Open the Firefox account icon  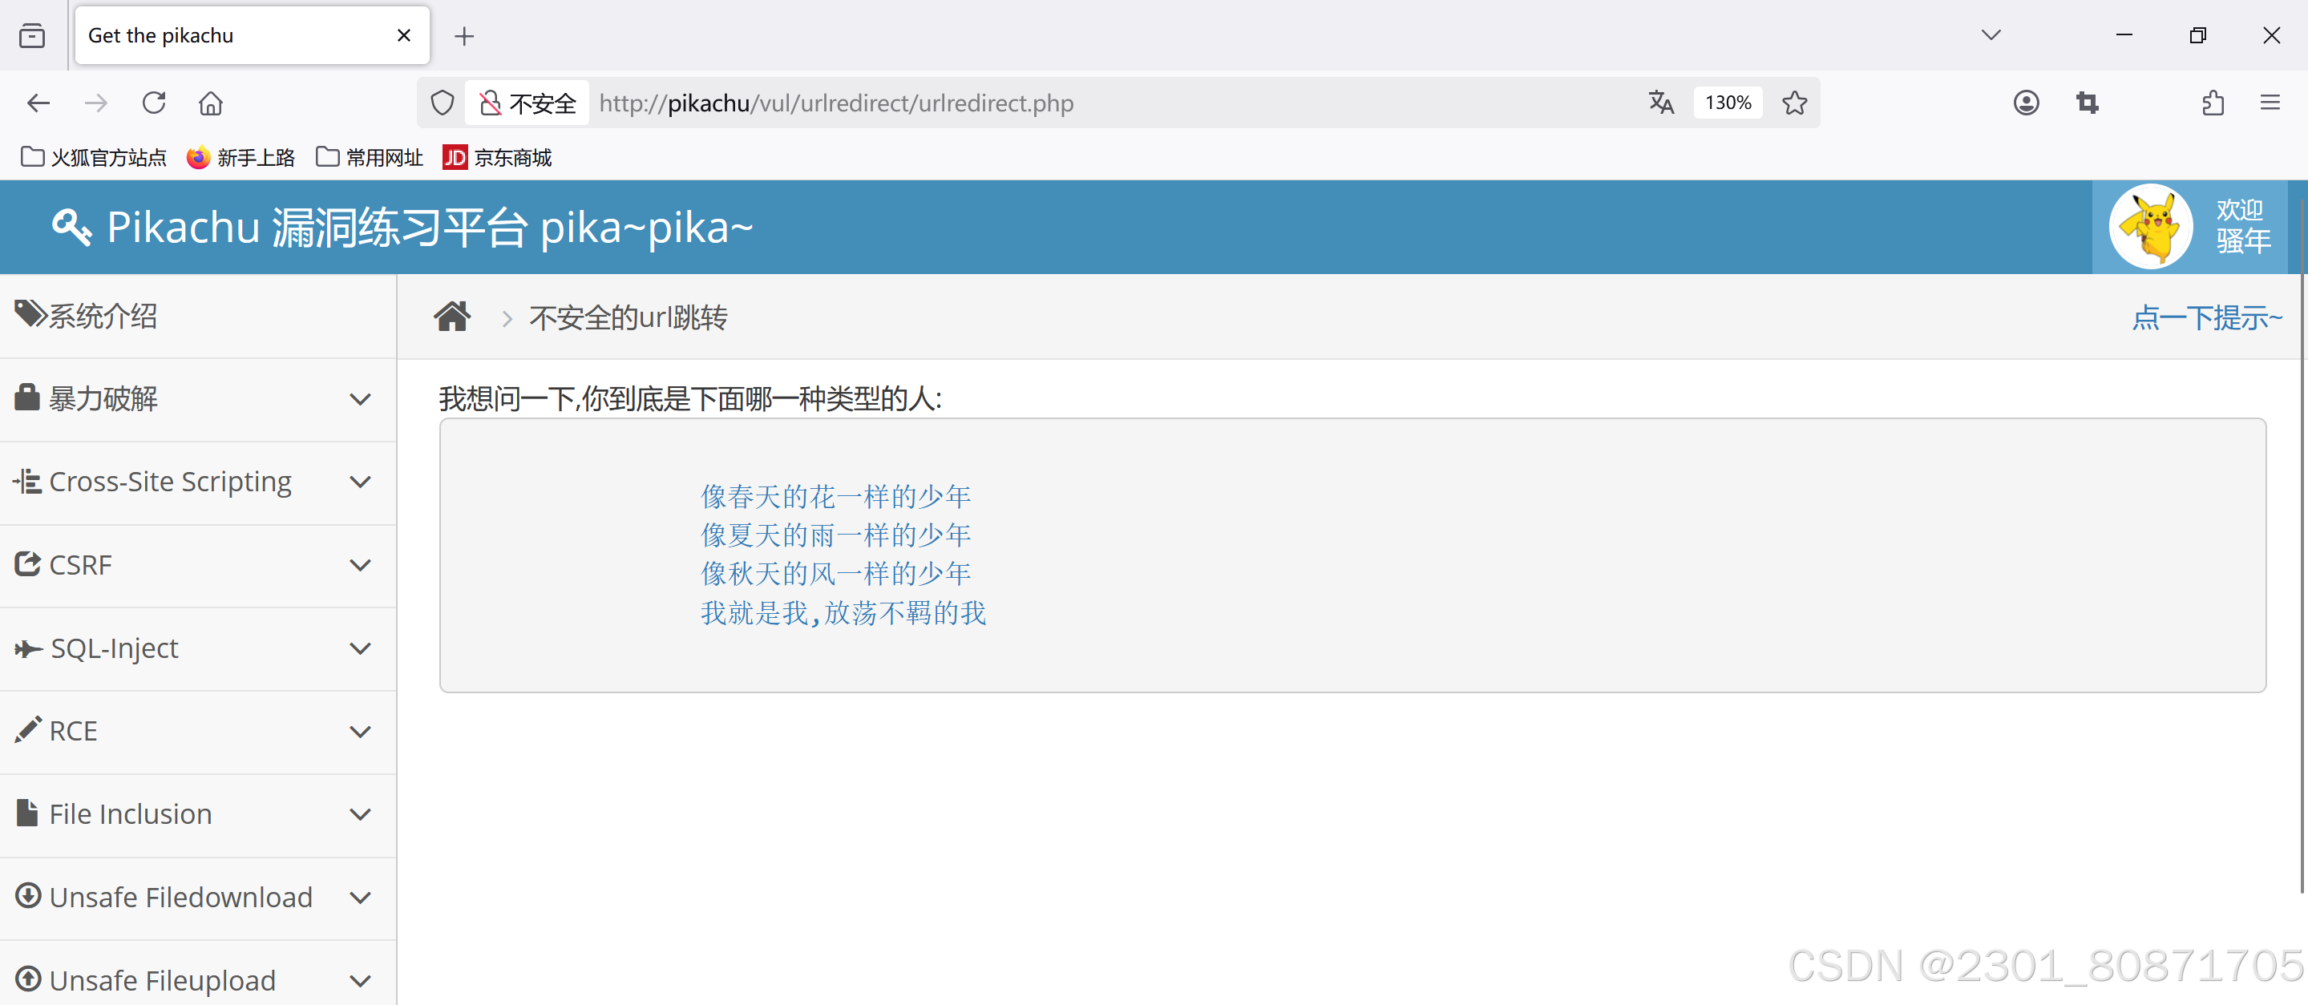[2025, 103]
